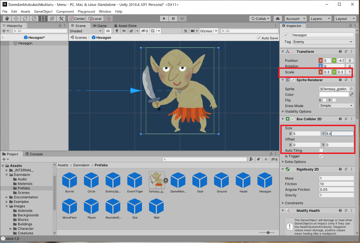
Task: Toggle hidden objects visibility count
Action: [x=145, y=31]
